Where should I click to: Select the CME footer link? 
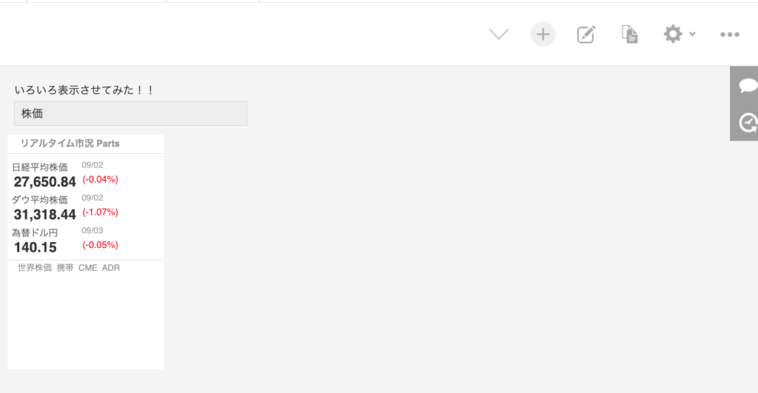[87, 268]
